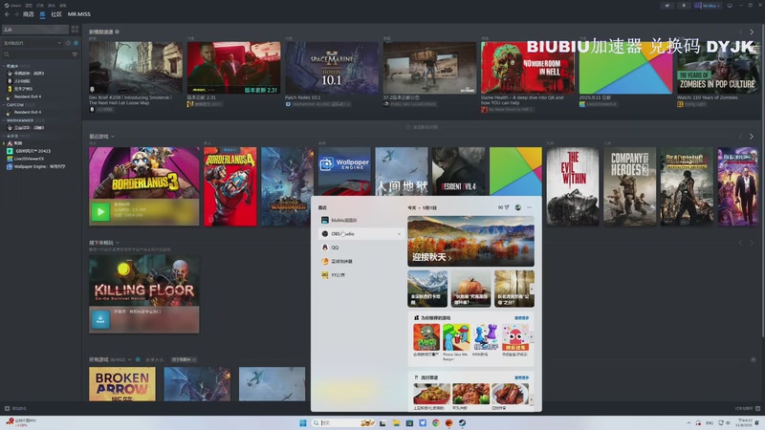This screenshot has width=765, height=430.
Task: Open the What's New settings gear
Action: coord(117,32)
